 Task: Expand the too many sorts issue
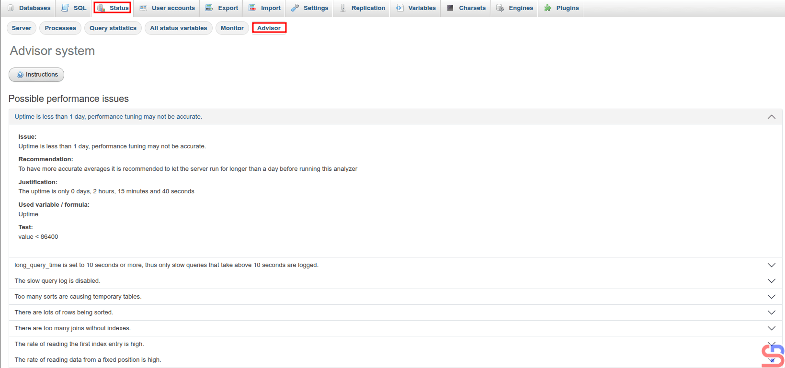(x=771, y=297)
